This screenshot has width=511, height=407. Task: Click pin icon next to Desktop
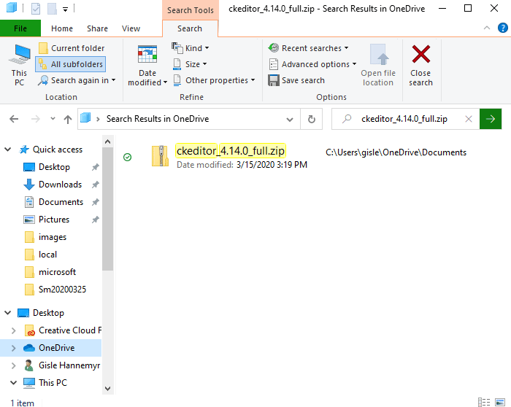(95, 167)
